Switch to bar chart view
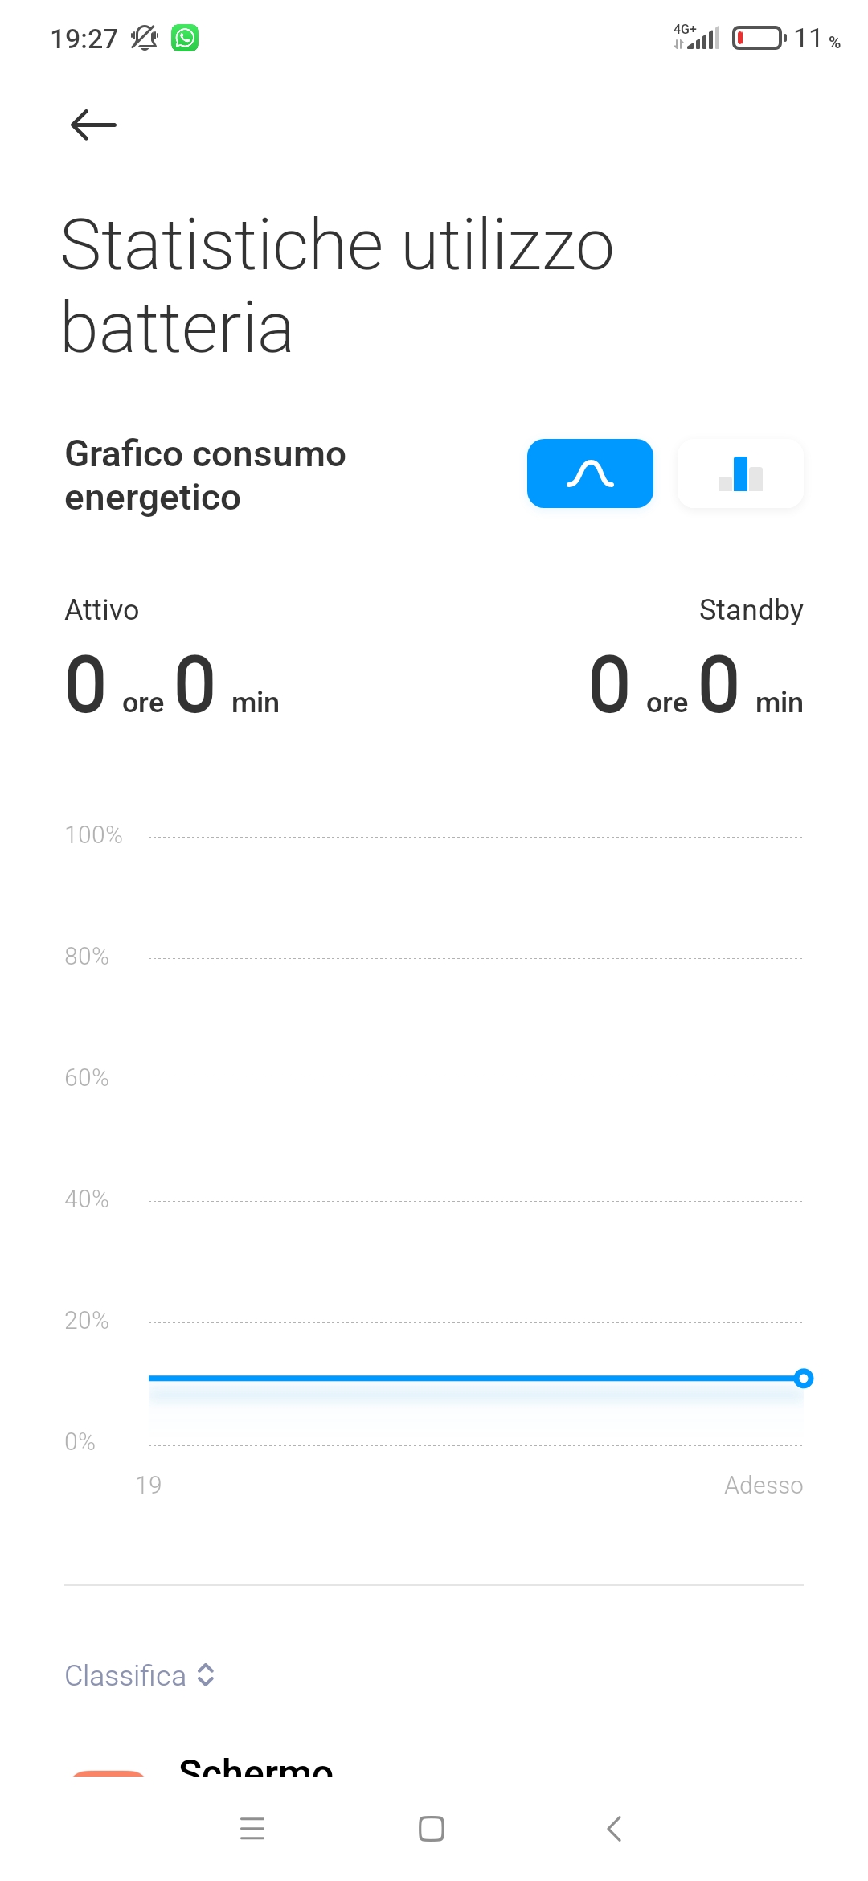Screen dimensions: 868x1881 coord(740,473)
